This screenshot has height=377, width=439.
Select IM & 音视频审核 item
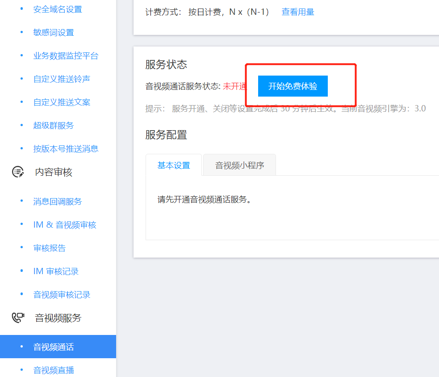pyautogui.click(x=65, y=225)
